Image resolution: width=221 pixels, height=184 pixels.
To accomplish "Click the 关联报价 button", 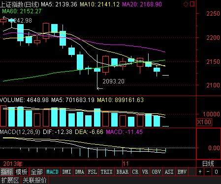I will click(x=35, y=180).
